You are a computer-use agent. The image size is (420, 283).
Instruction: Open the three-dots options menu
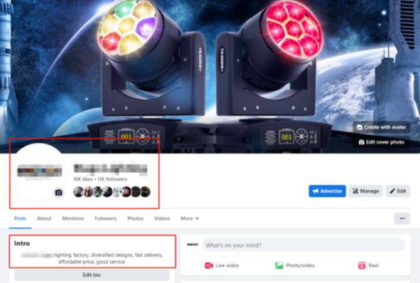[402, 219]
